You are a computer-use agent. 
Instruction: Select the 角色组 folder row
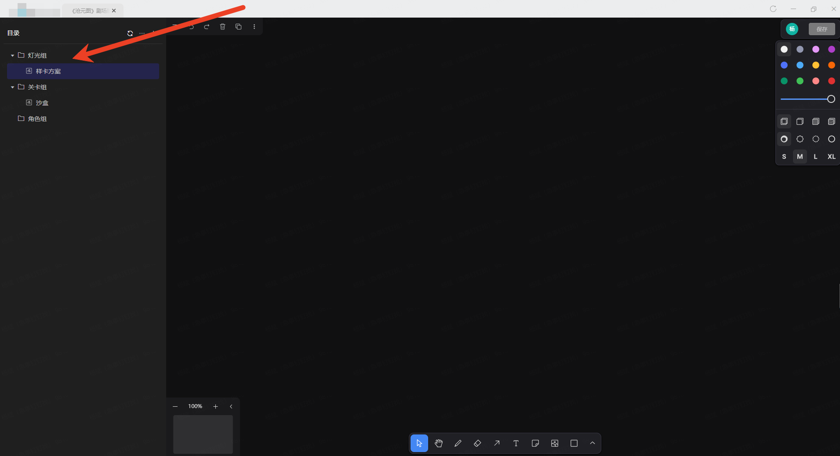(83, 119)
